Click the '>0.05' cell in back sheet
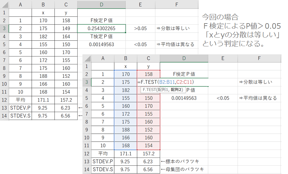Viewport: 288px width, 174px height. (140, 28)
